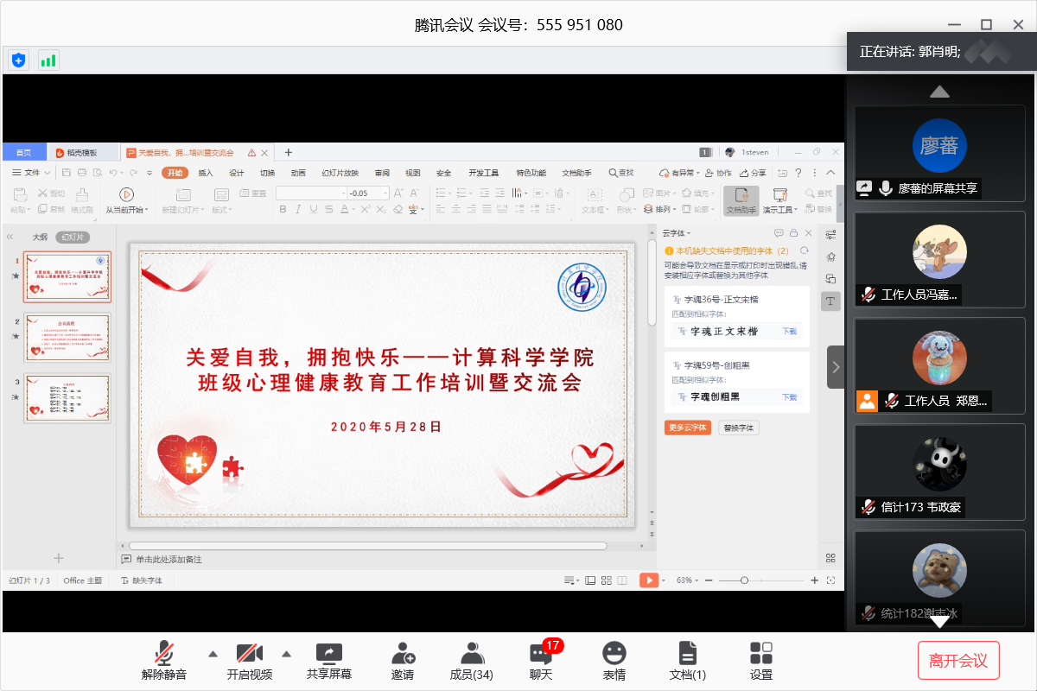The image size is (1037, 691).
Task: Click the orange 更多云字体 button
Action: [x=687, y=428]
